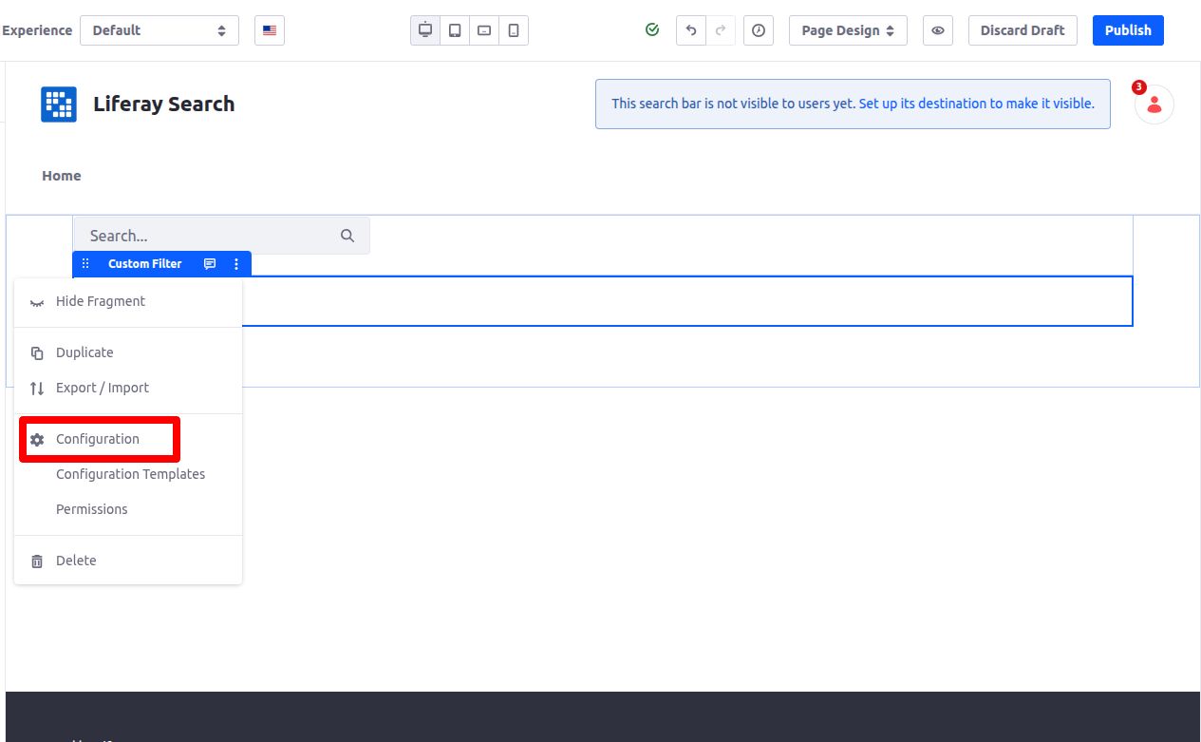Click the Custom Filter fragment label
The image size is (1201, 742).
145,264
